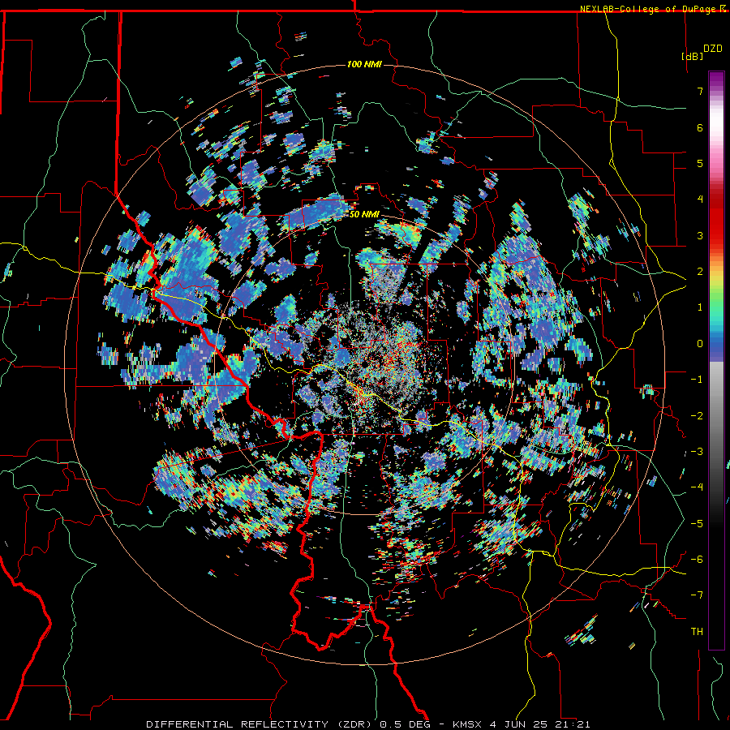The width and height of the screenshot is (730, 730).
Task: Click the "-4" tick label on the scale
Action: [697, 487]
